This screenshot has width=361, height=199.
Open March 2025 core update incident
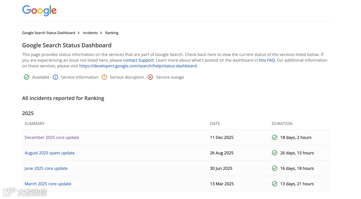[x=48, y=184]
